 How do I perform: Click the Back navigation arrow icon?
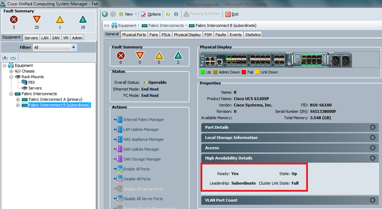pyautogui.click(x=105, y=14)
